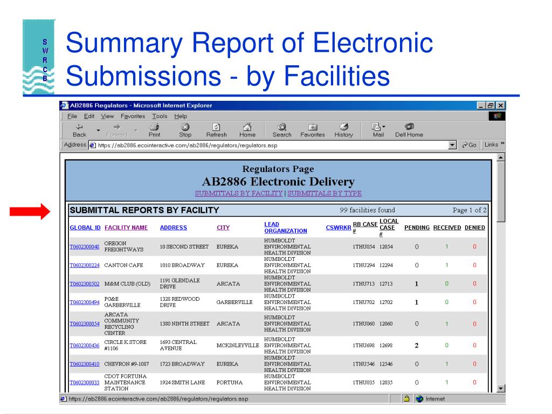Image resolution: width=552 pixels, height=414 pixels.
Task: Open facility link T0602300054
Action: [85, 323]
